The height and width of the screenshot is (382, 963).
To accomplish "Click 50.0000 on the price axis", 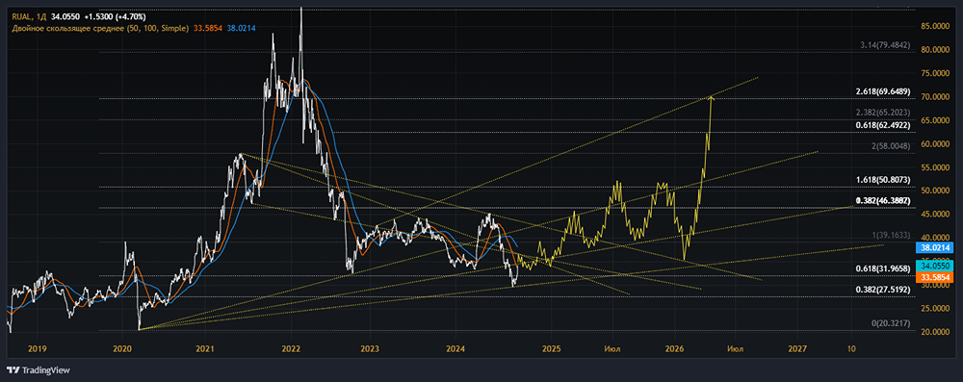I will [x=936, y=191].
